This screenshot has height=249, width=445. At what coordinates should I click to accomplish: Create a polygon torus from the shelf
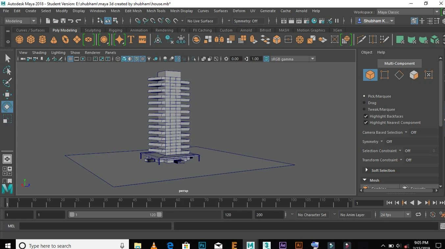[65, 40]
